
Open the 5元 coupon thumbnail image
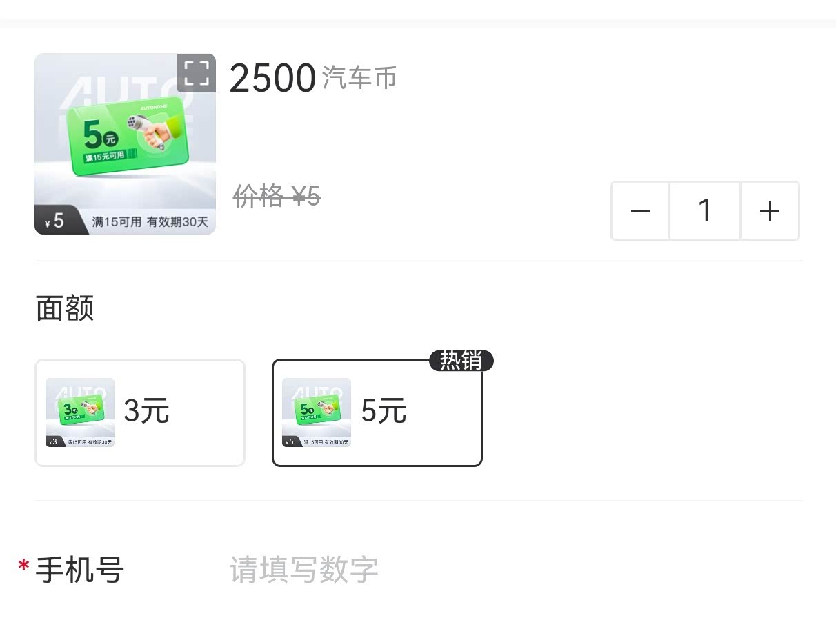tap(317, 412)
